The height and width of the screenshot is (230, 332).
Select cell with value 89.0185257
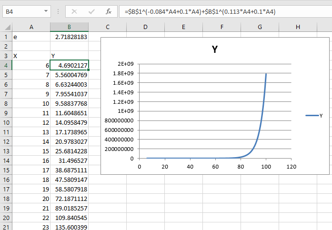[x=69, y=208]
